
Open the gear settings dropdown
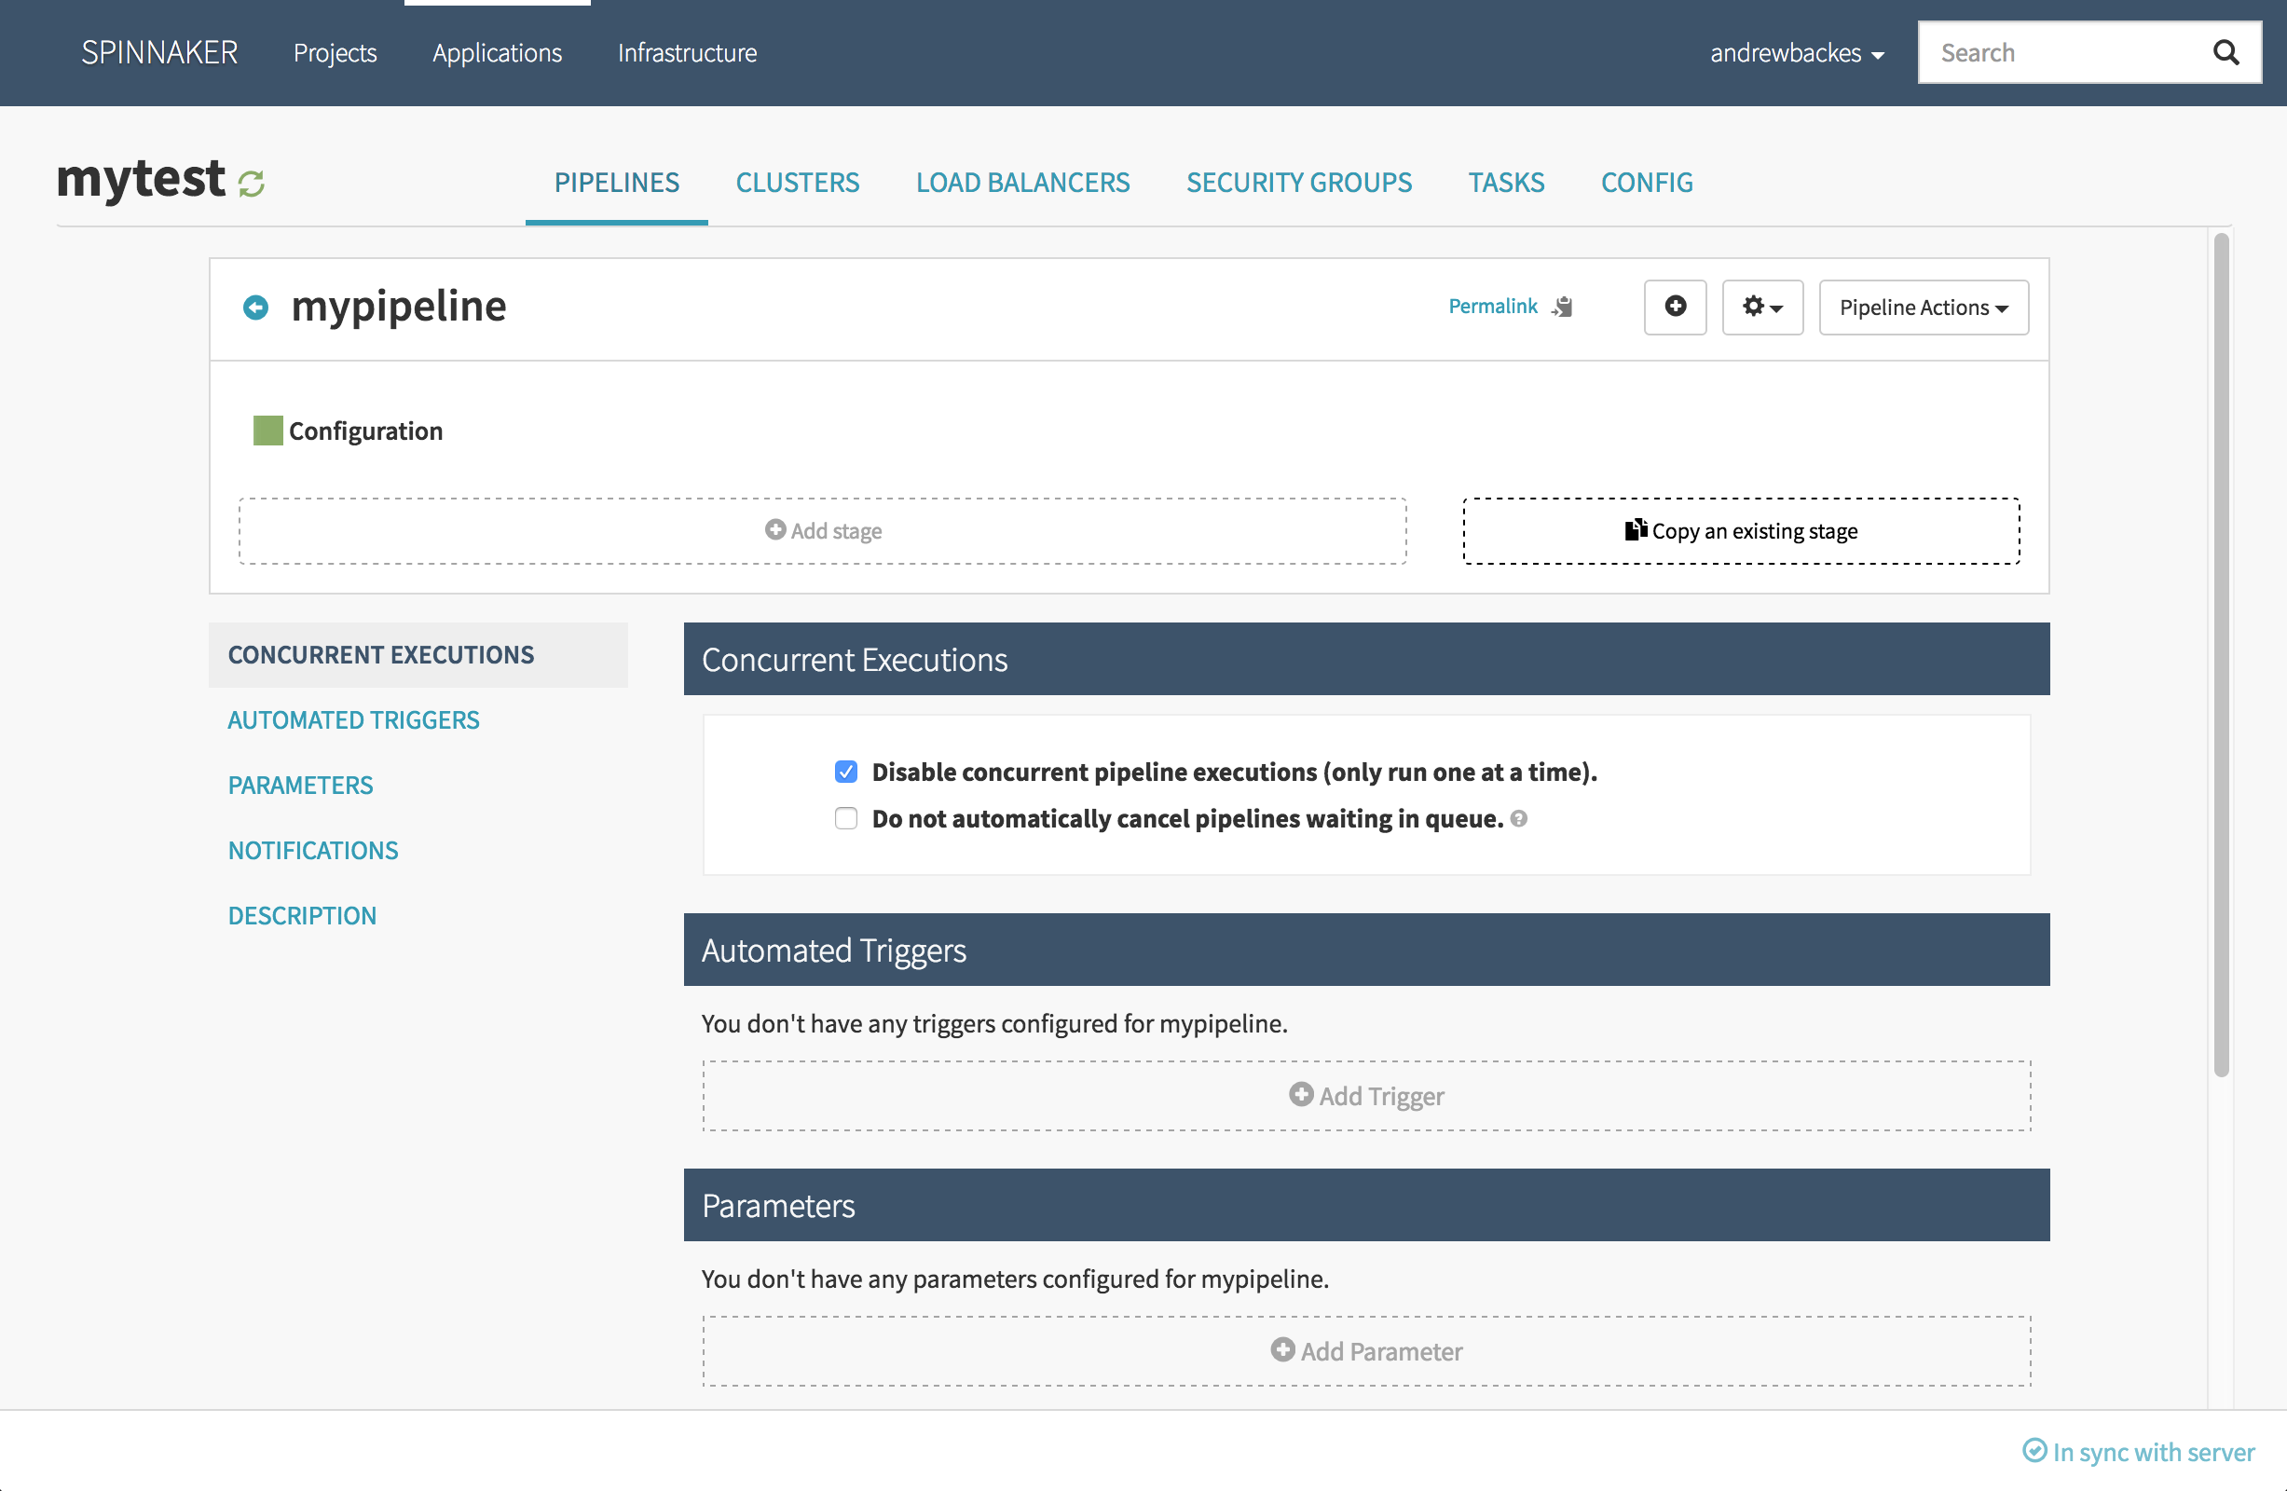pos(1761,308)
